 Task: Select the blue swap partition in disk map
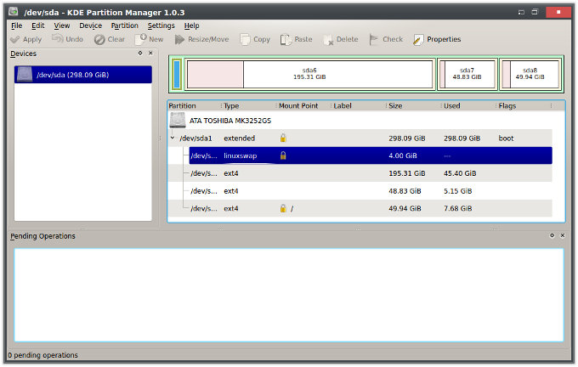click(177, 75)
